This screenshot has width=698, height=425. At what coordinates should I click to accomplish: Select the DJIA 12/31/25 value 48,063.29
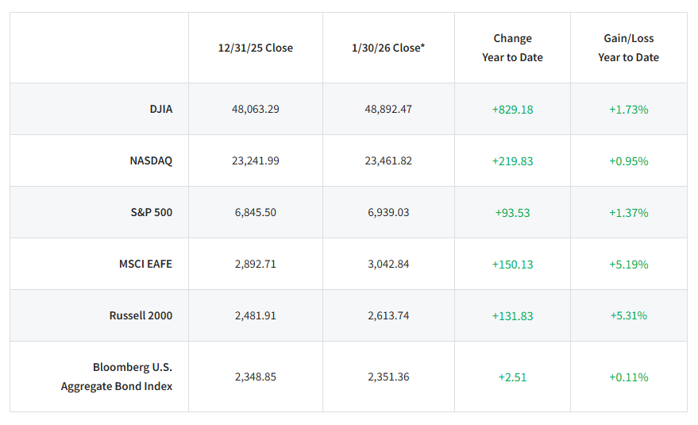pos(256,109)
